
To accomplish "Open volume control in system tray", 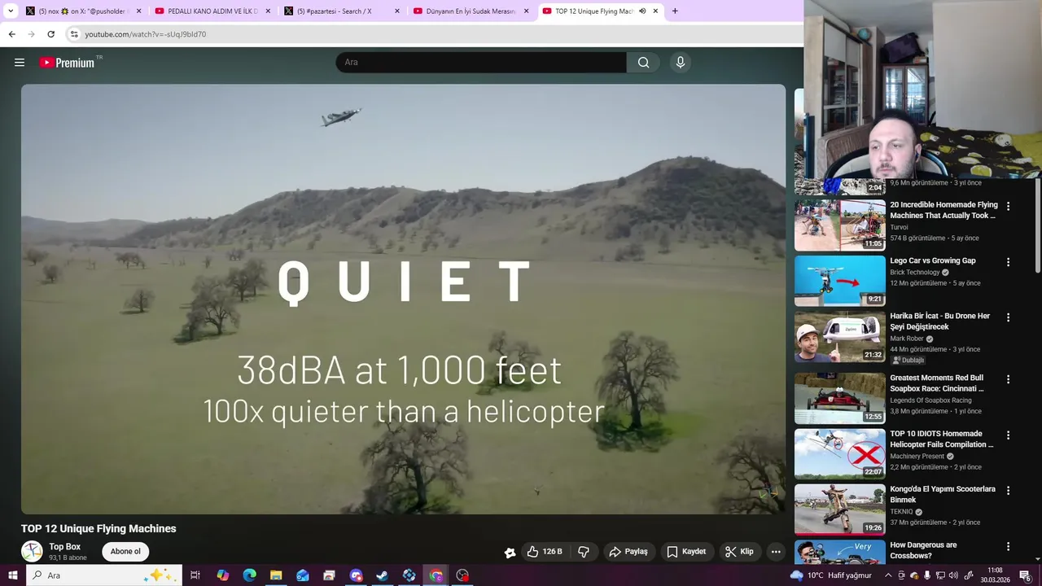I will tap(953, 575).
